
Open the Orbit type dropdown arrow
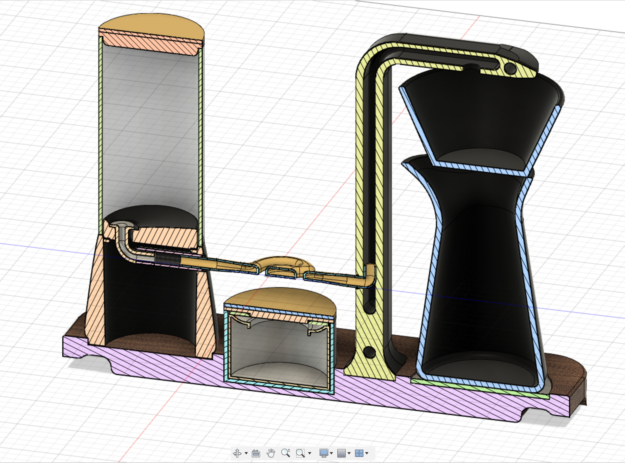[x=246, y=453]
